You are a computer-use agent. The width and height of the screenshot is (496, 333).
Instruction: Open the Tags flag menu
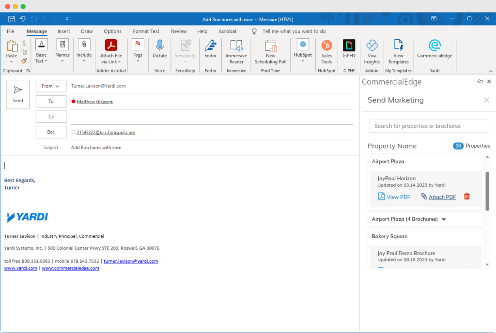(138, 50)
